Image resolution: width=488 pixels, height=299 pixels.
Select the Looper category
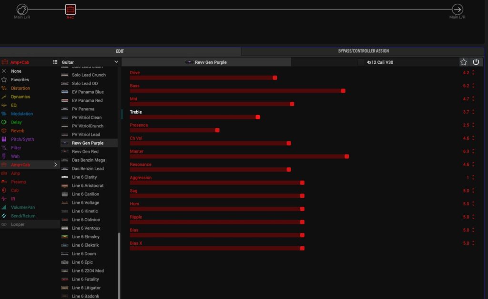[x=18, y=224]
